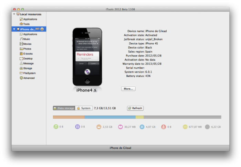The width and height of the screenshot is (241, 167).
Task: Open the Message contact icon
Action: click(x=21, y=63)
